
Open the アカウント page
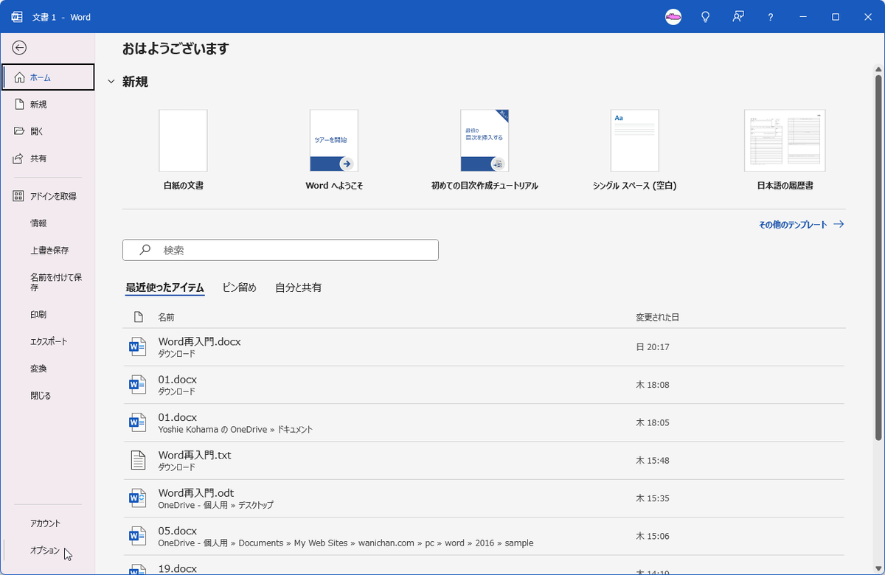click(x=49, y=523)
